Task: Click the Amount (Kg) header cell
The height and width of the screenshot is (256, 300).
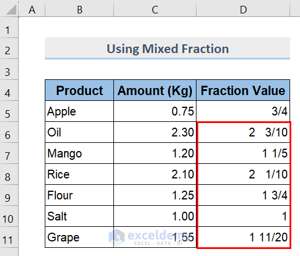Action: coord(155,90)
